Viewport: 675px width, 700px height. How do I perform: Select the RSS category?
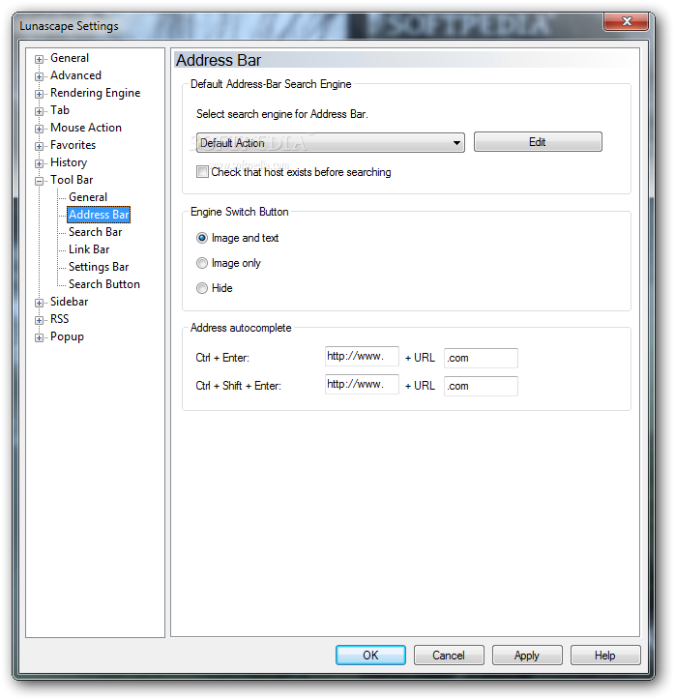(x=59, y=319)
